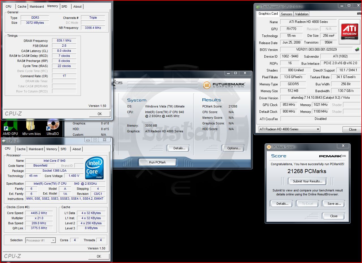
Task: Expand ATI Radeon HD 4800 Series dropdown
Action: [289, 129]
